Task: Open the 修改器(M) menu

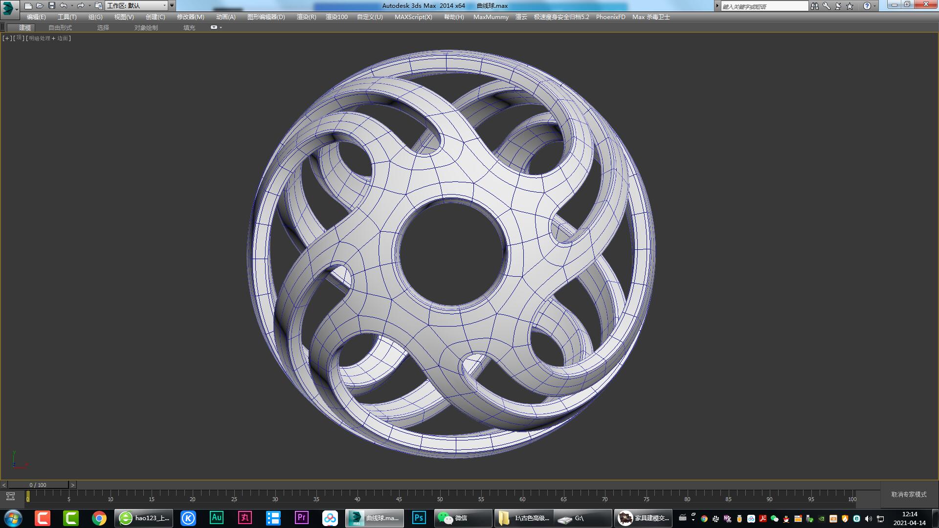Action: pos(190,17)
